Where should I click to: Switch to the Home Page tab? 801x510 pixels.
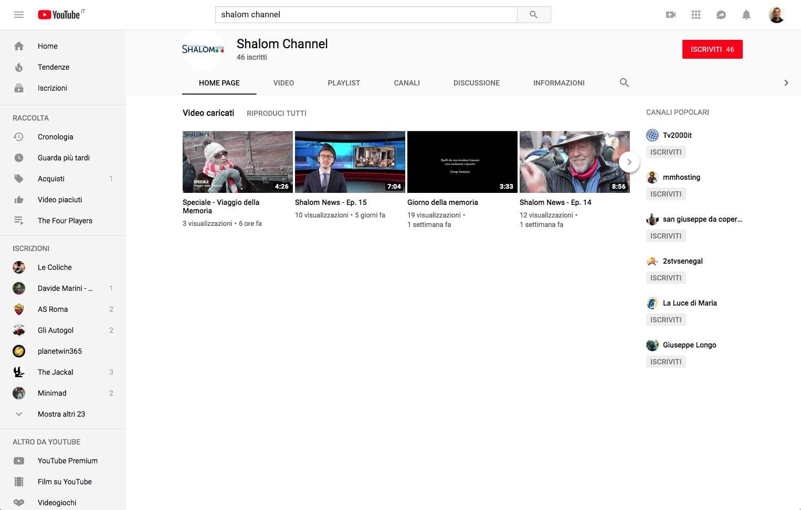pos(219,83)
